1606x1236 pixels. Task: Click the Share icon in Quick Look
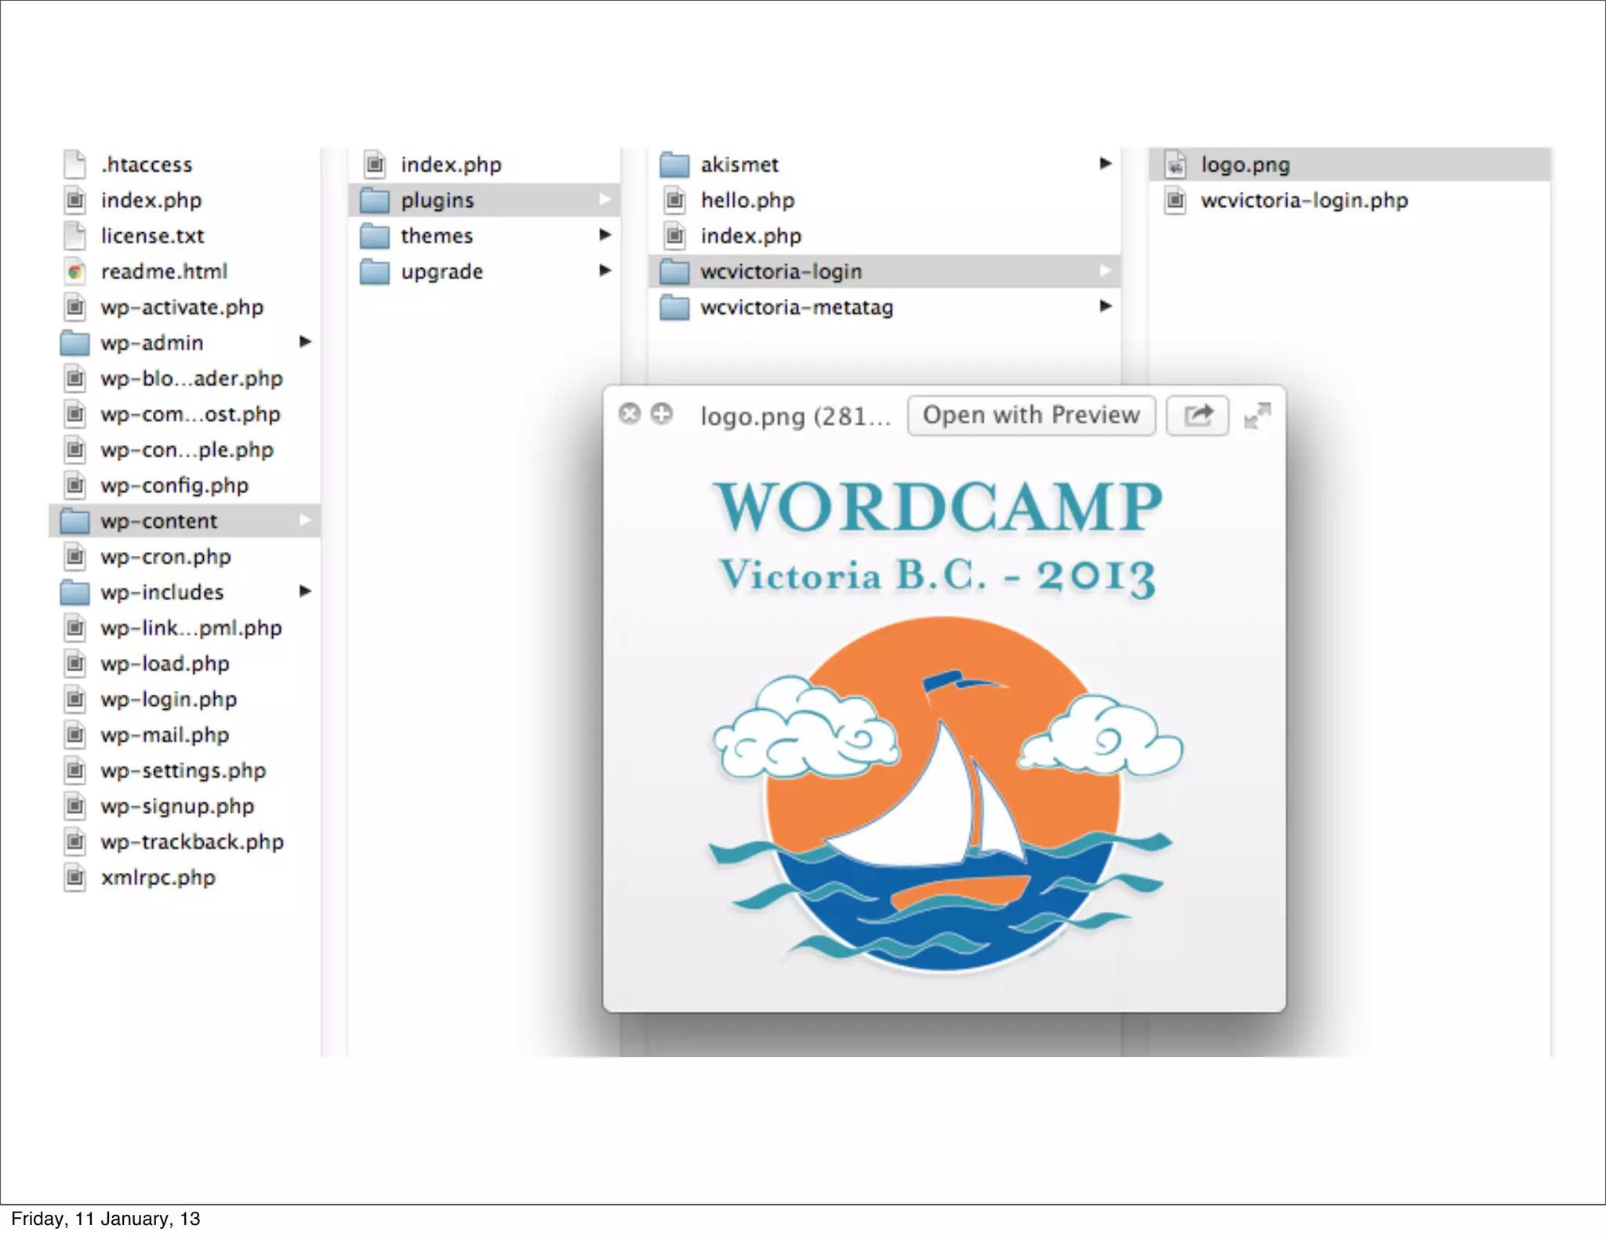[1197, 415]
